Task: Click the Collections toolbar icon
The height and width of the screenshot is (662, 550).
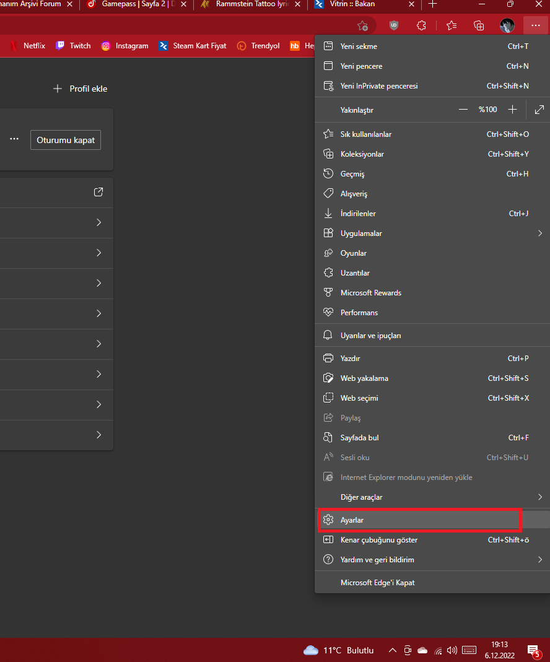Action: (x=479, y=25)
